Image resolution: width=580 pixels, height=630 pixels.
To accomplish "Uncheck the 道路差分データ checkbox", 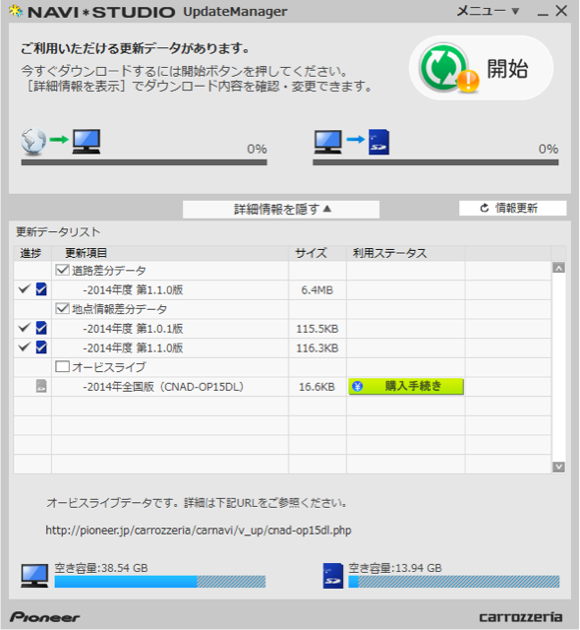I will click(x=62, y=270).
